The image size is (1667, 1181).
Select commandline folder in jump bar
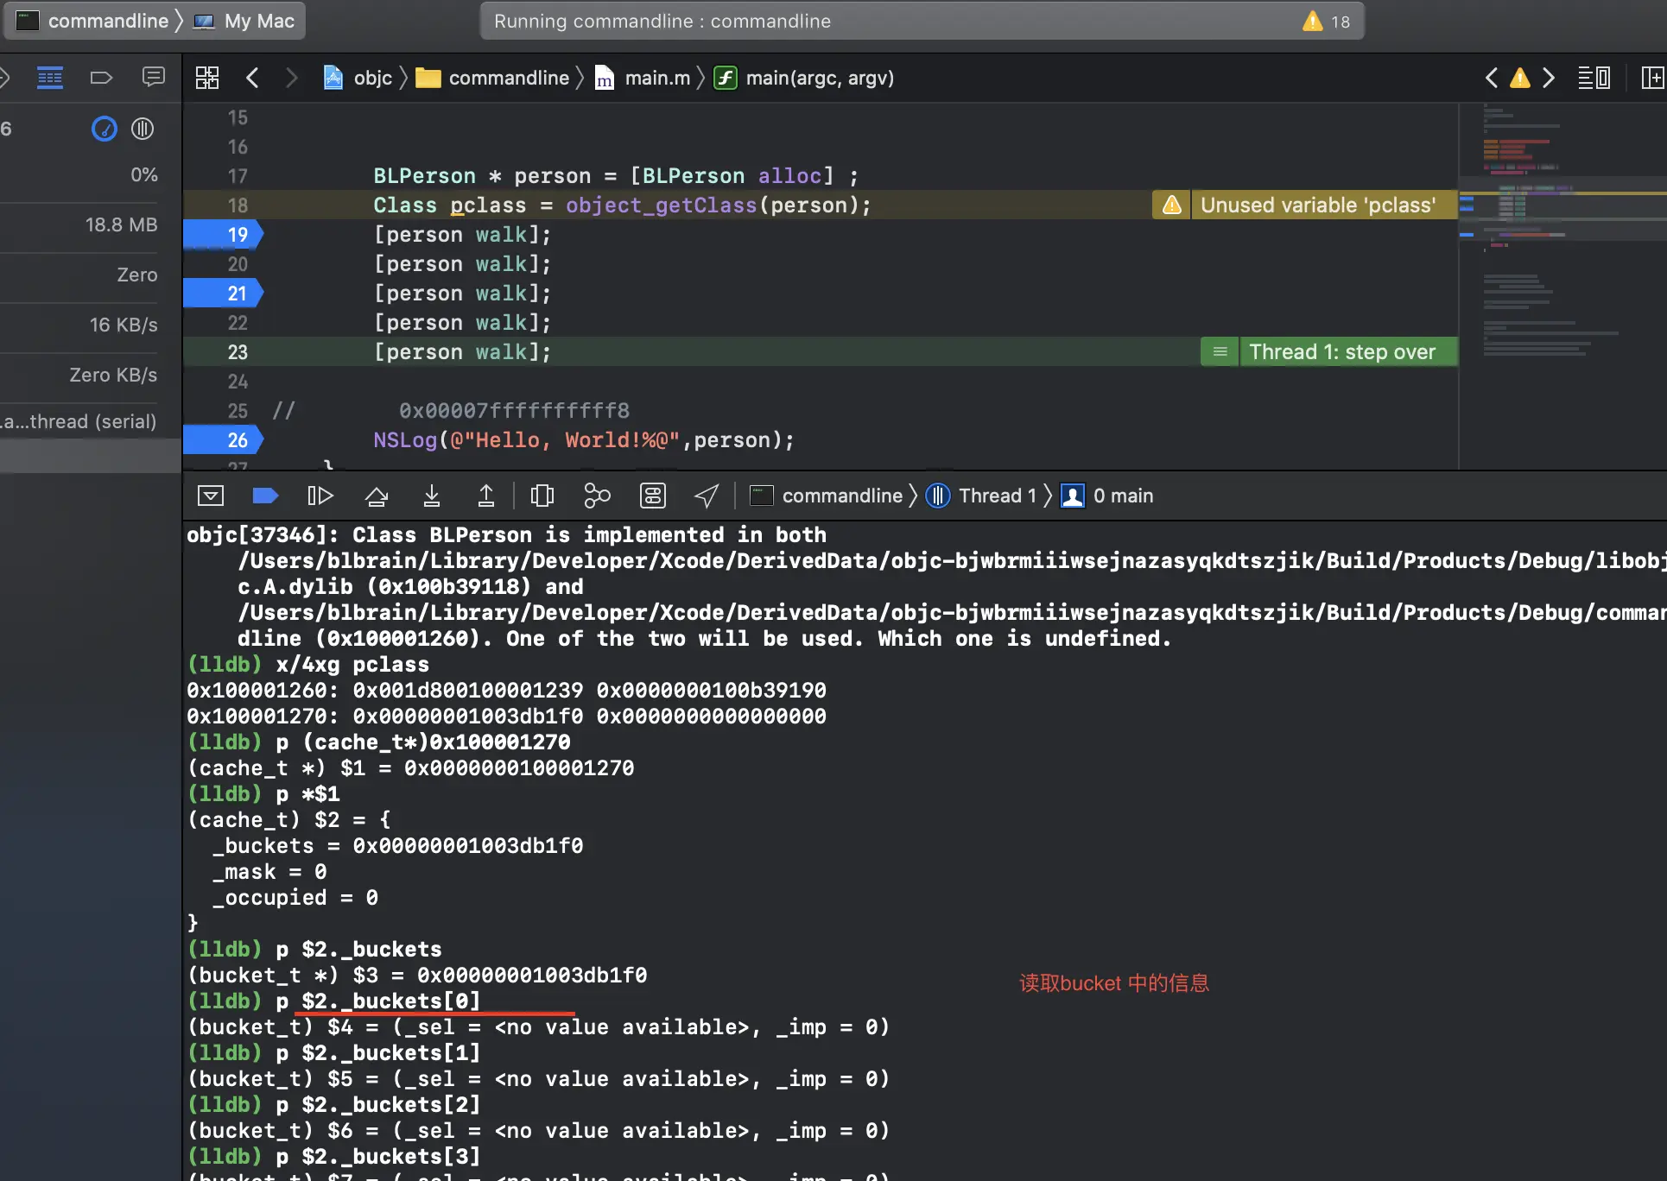(508, 78)
